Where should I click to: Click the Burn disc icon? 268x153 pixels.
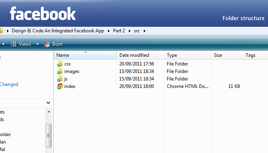click(x=47, y=44)
